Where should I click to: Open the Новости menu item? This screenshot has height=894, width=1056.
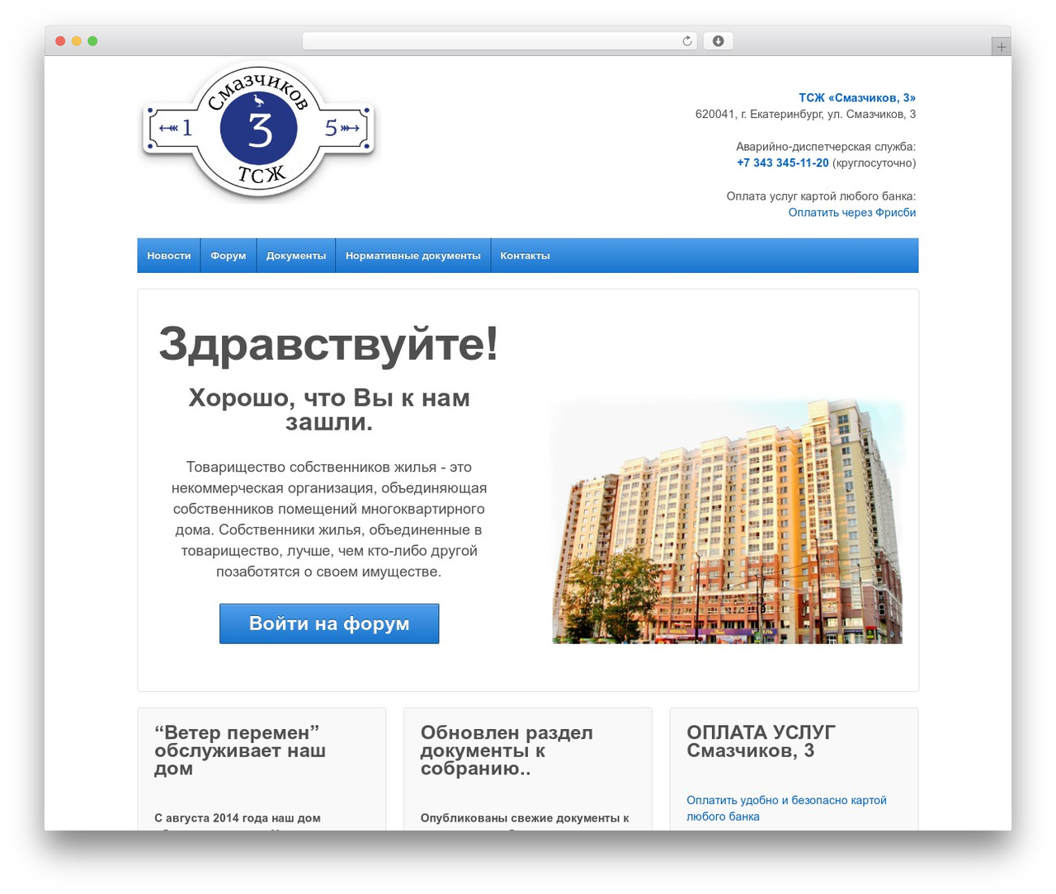pyautogui.click(x=169, y=256)
